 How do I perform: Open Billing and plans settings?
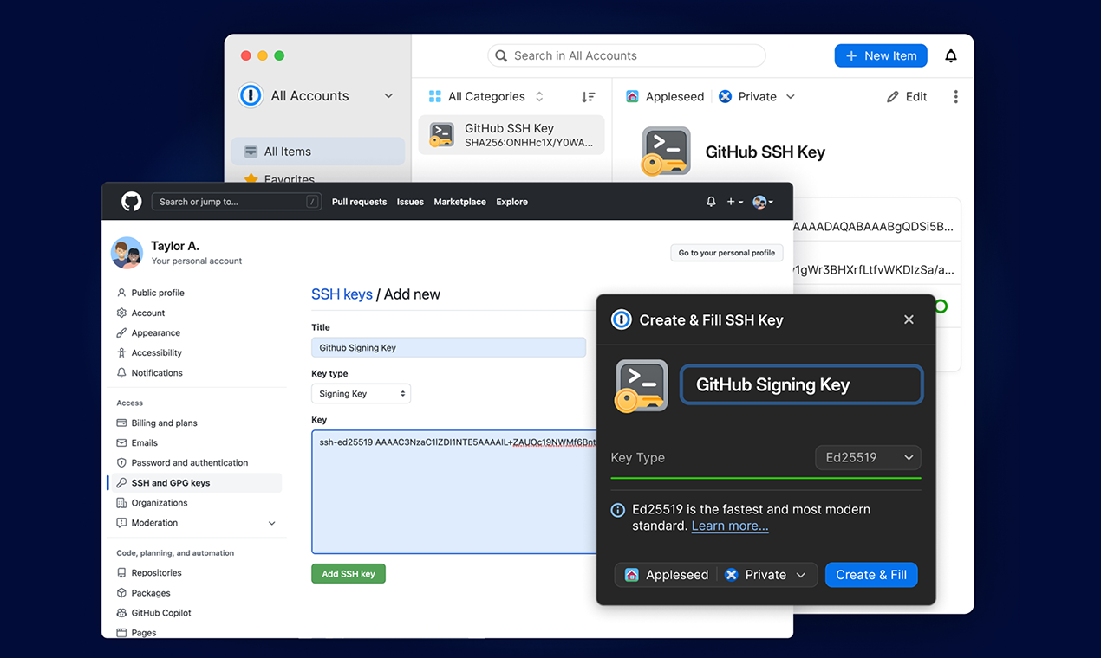[164, 423]
